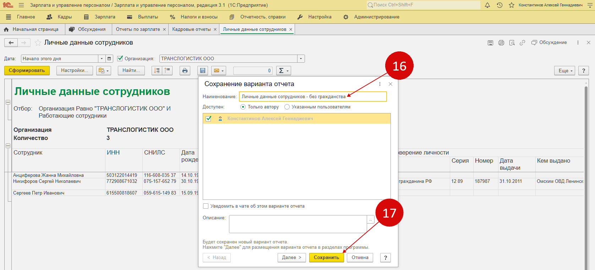The width and height of the screenshot is (595, 270).
Task: Click the ellipsis button beside description field
Action: (x=371, y=220)
